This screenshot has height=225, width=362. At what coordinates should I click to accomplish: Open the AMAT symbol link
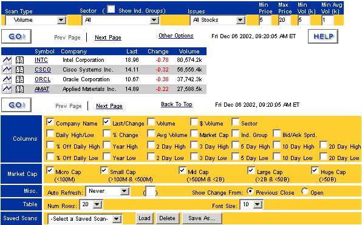pyautogui.click(x=42, y=89)
